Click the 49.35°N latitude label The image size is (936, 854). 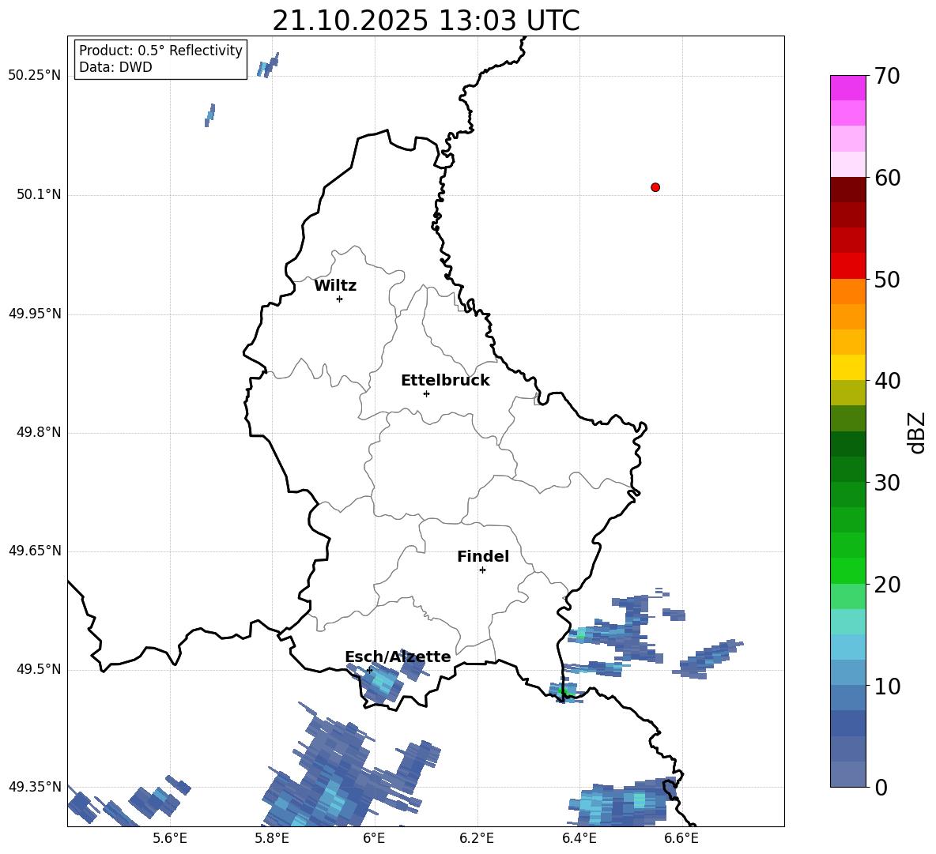click(x=35, y=787)
